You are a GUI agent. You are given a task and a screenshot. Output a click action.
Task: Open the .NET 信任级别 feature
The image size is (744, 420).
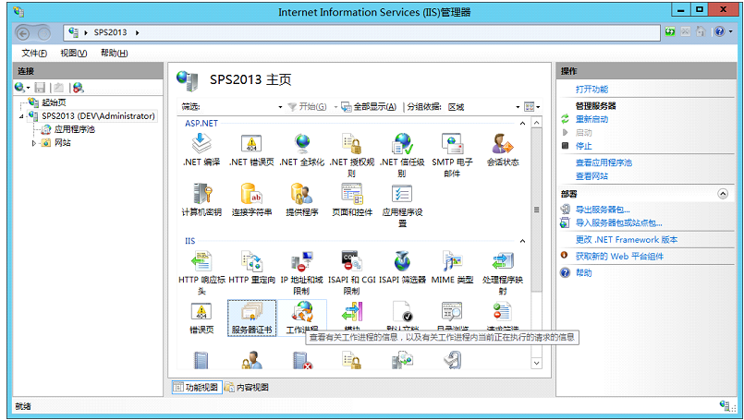coord(402,155)
